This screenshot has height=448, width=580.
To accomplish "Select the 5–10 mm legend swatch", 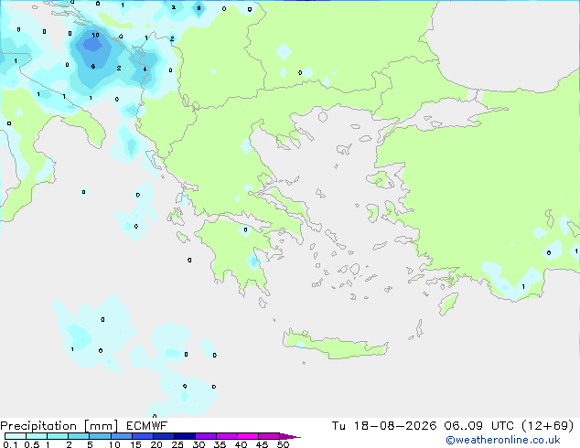I will [100, 436].
